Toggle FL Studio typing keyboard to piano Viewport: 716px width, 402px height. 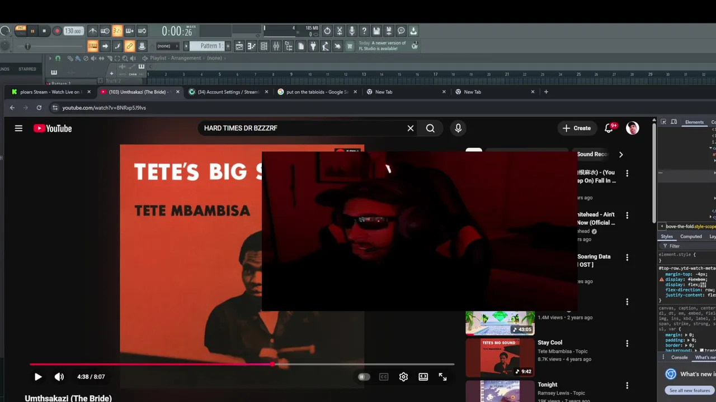point(93,46)
